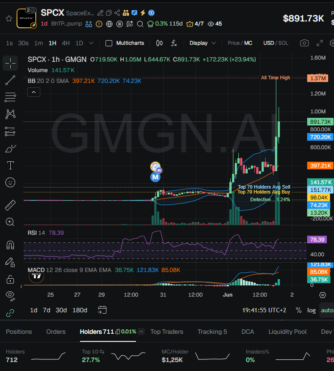Click the blue similar-tokens grid icon

89,24
